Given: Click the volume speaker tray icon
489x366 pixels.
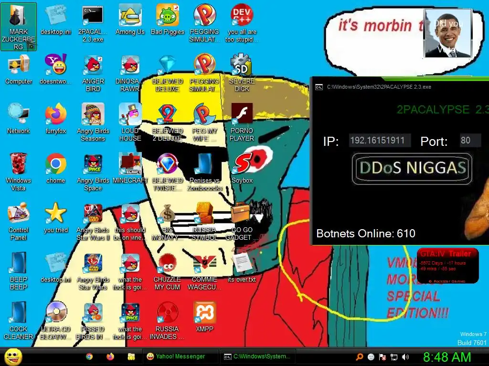Looking at the screenshot, I should [x=405, y=357].
